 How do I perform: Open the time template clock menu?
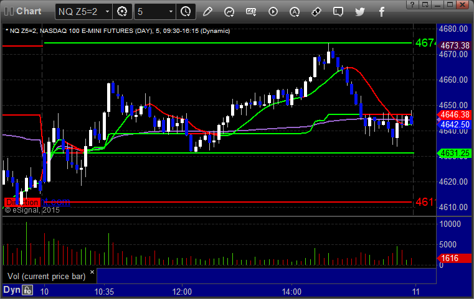click(x=186, y=12)
